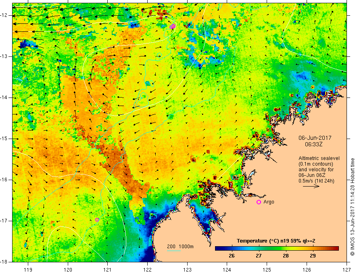Click the cyan isobath legend line
The height and width of the screenshot is (274, 355).
click(x=173, y=251)
